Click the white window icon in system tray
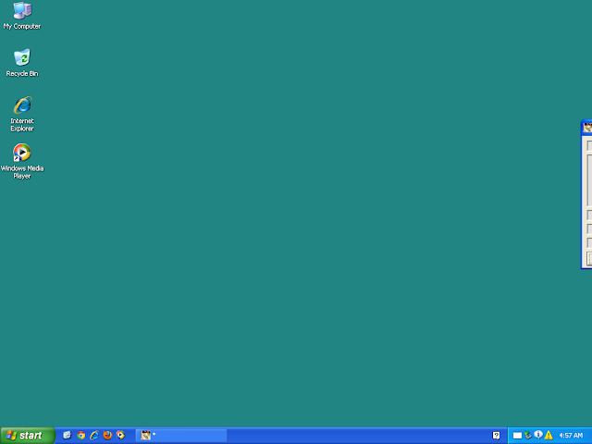Screen dimensions: 592x444 [x=517, y=436]
